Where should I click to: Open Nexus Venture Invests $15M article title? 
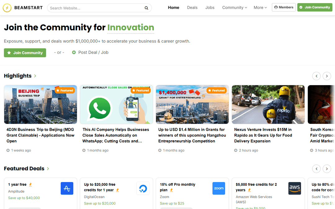[x=263, y=135]
